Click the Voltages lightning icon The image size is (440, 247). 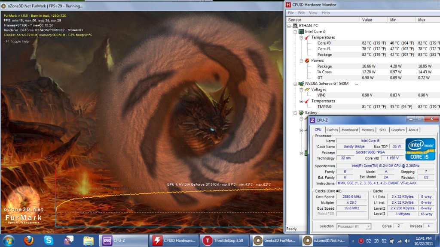[307, 90]
